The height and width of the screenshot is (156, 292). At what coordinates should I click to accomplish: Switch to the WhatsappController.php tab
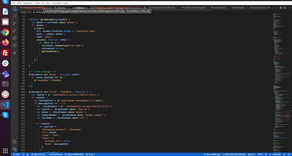[x=33, y=8]
